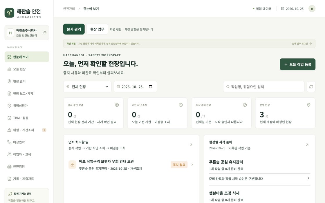Click the phone icon beside 비상연락

[x=9, y=142]
